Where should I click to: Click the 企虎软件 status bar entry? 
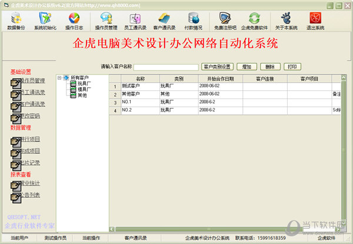coord(327,238)
